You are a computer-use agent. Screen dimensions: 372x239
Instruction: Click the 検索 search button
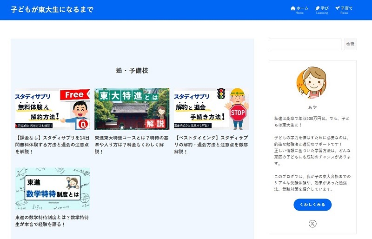pos(350,44)
